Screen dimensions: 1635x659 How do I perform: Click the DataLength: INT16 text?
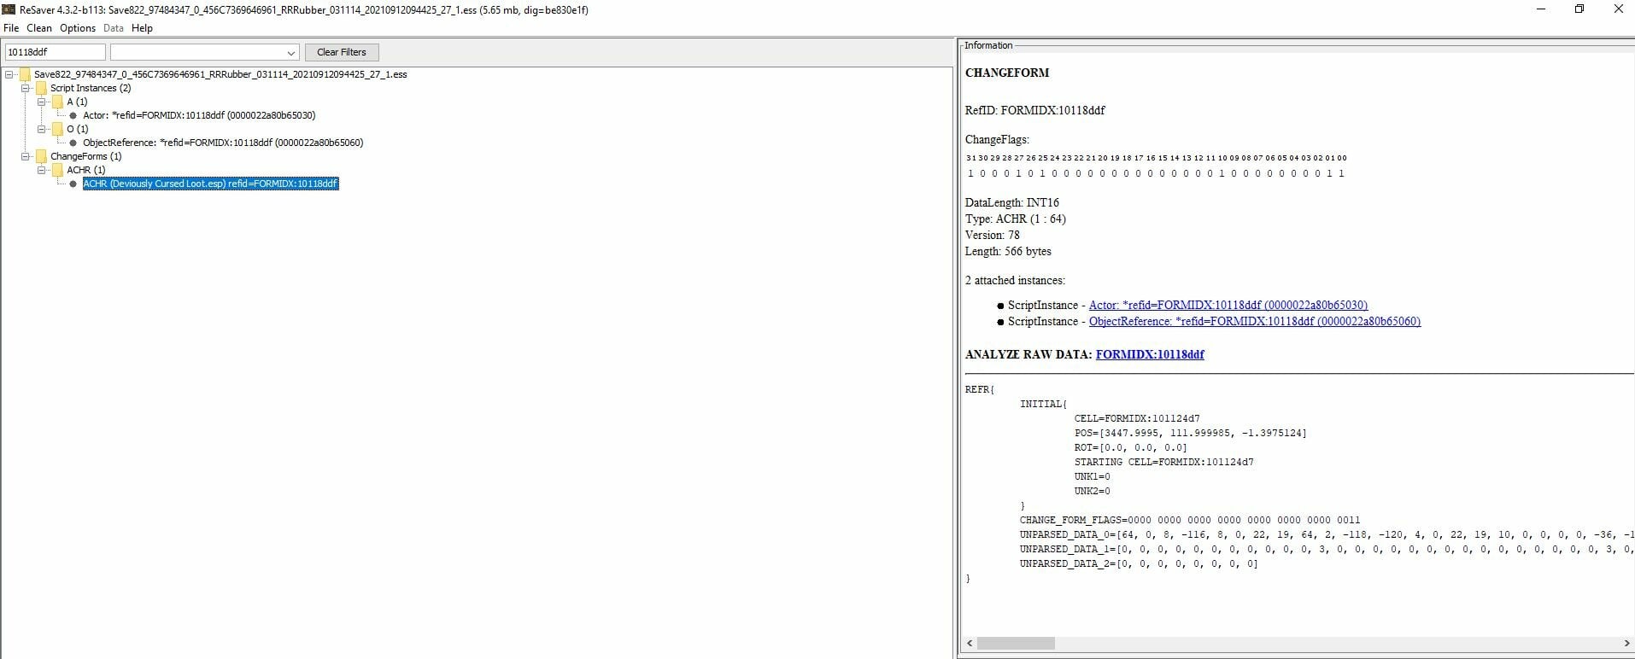tap(1012, 202)
